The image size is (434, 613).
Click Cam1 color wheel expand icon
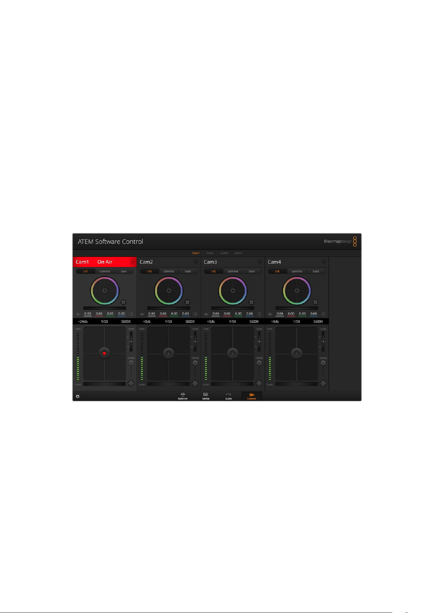[123, 302]
